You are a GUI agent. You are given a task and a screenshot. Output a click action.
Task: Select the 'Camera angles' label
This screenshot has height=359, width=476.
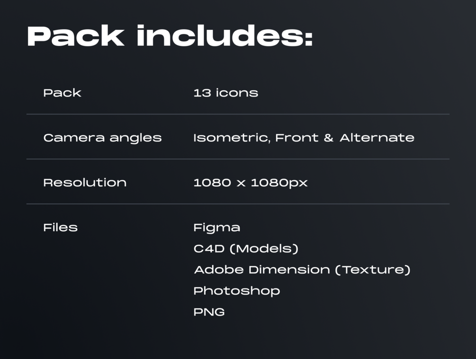pos(102,138)
